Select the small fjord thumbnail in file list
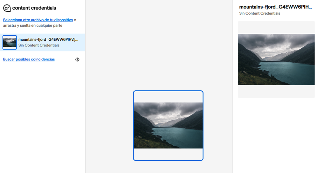Screen dimensions: 318x173 pos(10,42)
